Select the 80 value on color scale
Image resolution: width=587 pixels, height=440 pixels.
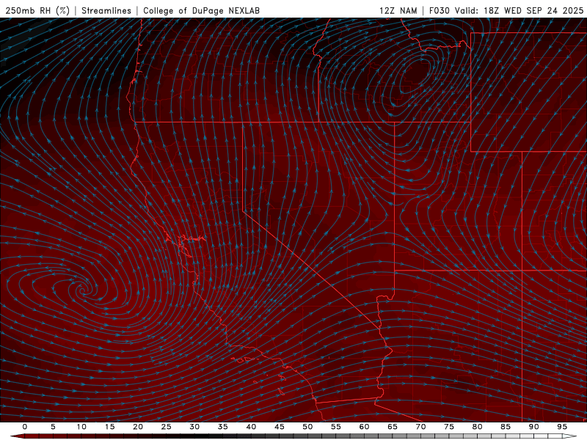(477, 427)
